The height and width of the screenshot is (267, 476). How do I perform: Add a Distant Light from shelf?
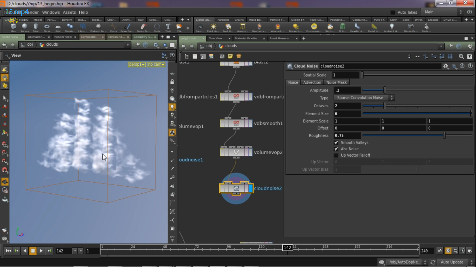[x=296, y=27]
